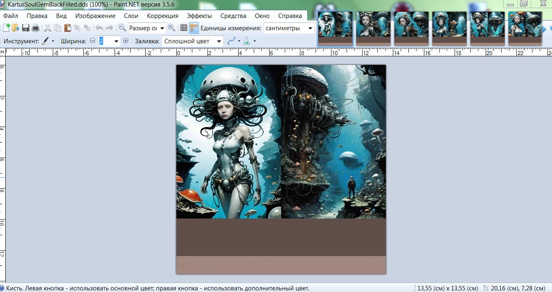Click the New image icon
The image size is (552, 292).
[6, 28]
